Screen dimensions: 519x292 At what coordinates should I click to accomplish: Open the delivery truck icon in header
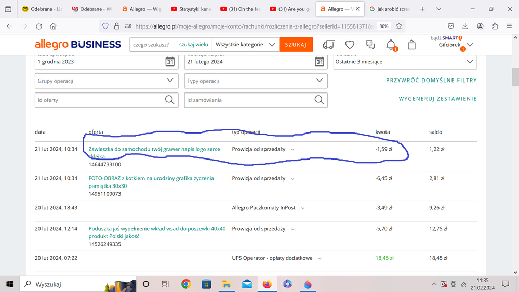328,45
